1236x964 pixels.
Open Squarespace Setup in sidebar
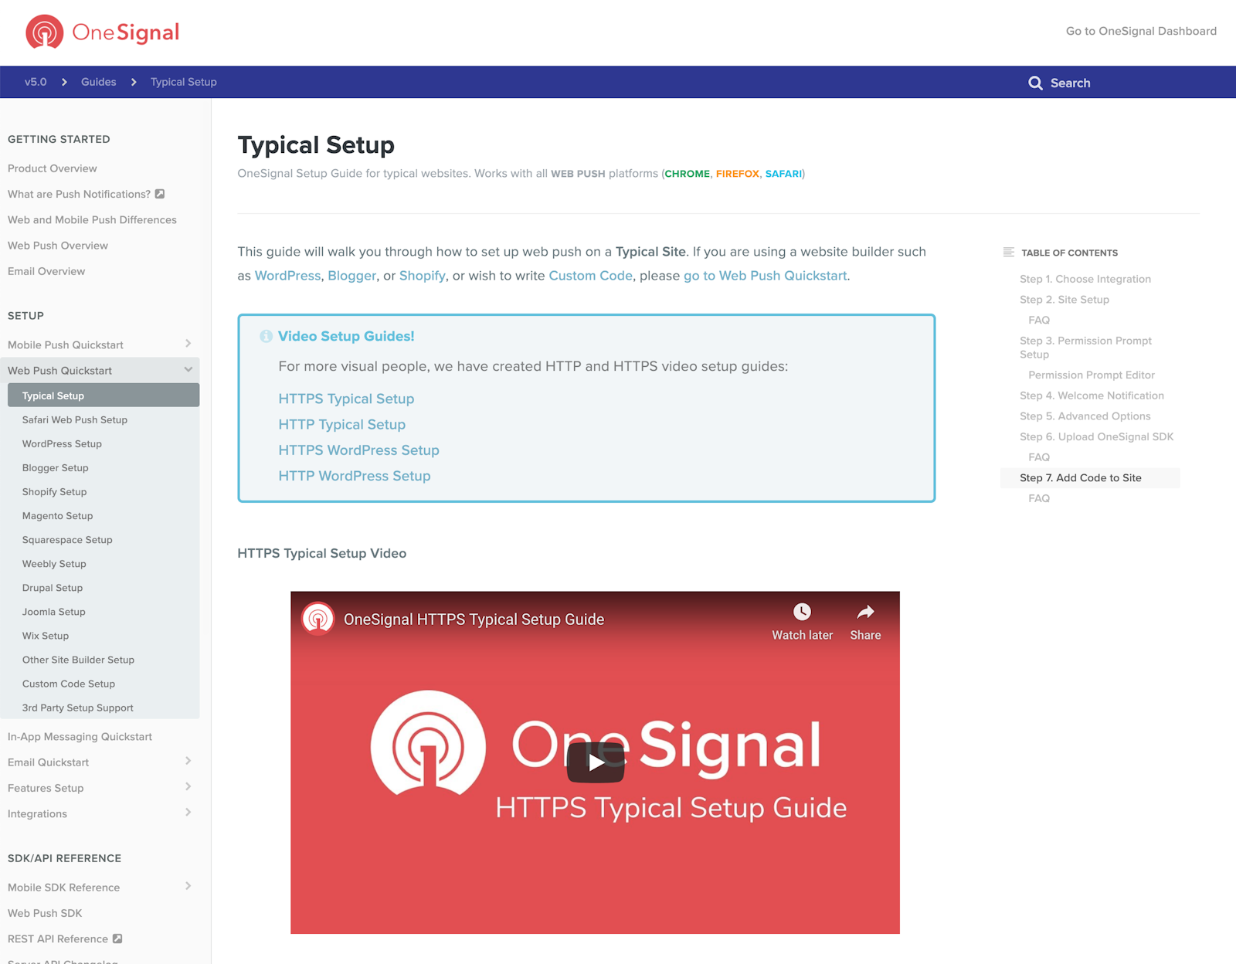pyautogui.click(x=67, y=539)
